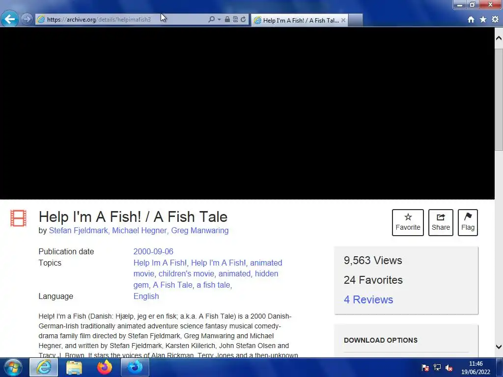The width and height of the screenshot is (503, 377).
Task: Click the security lock icon in address bar
Action: [227, 19]
